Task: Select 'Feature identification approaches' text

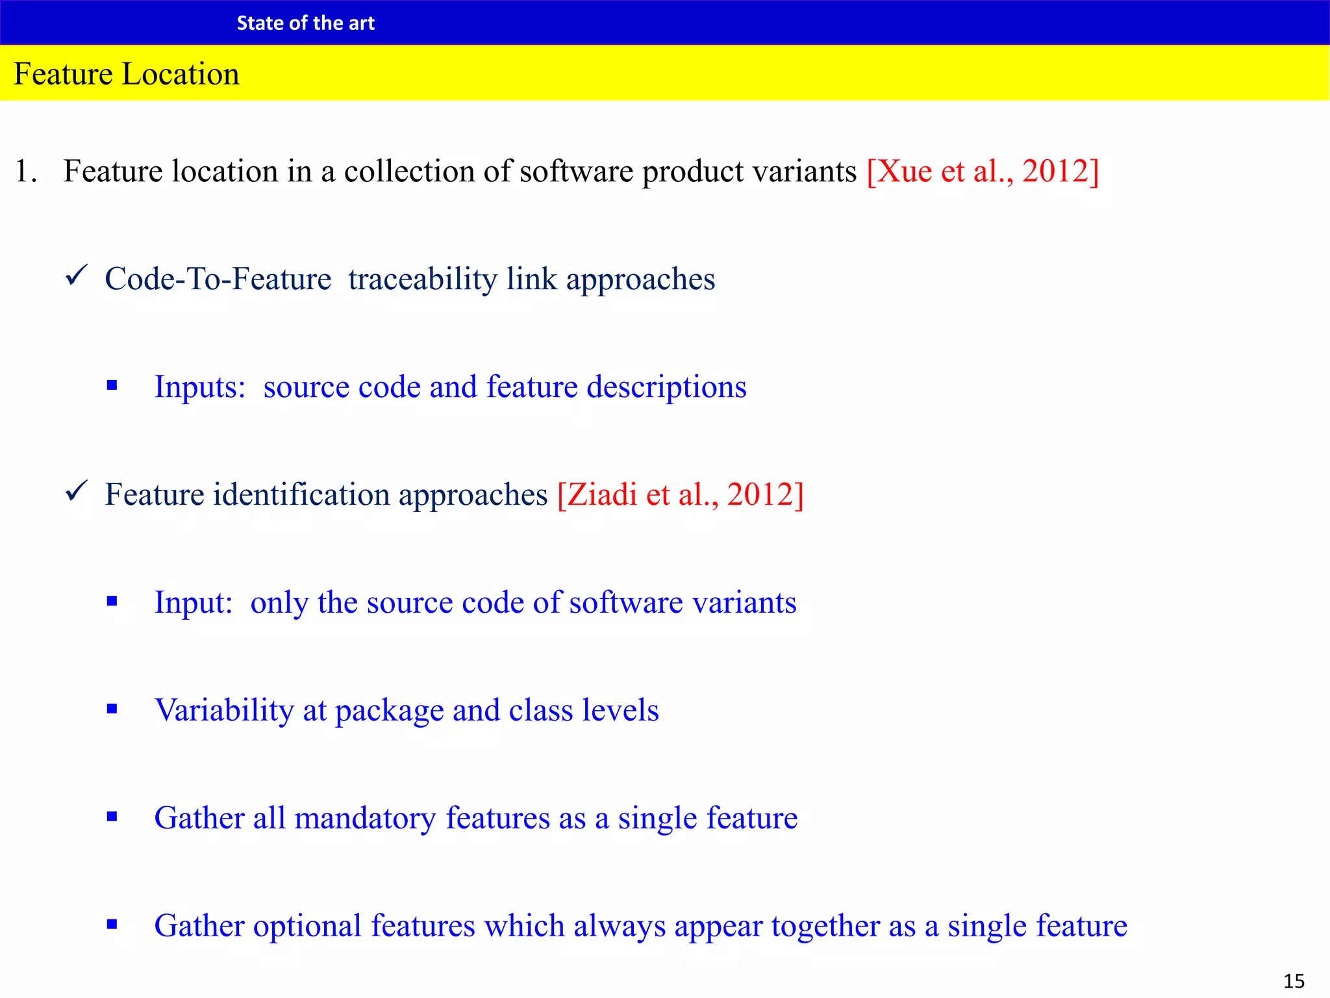Action: pyautogui.click(x=326, y=495)
